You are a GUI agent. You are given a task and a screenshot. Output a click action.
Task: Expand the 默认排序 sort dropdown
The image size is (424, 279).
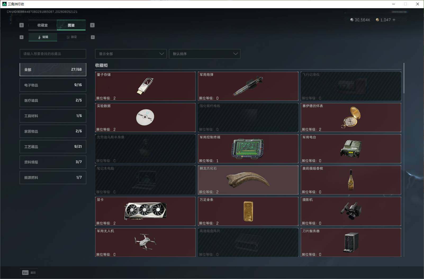(x=205, y=54)
